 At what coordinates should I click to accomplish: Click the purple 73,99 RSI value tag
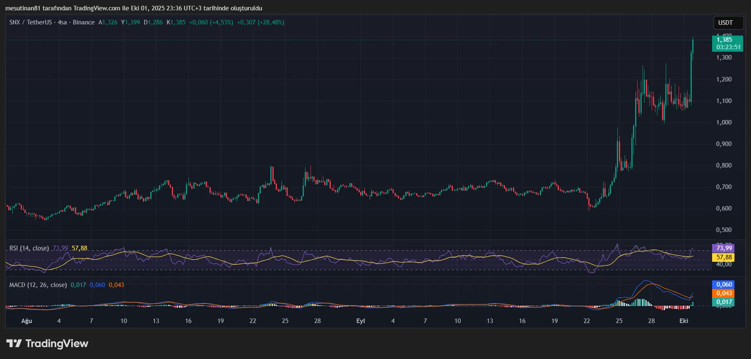pyautogui.click(x=724, y=248)
